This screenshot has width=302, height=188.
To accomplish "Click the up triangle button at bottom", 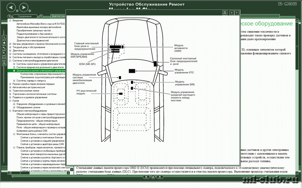I will tap(153, 177).
